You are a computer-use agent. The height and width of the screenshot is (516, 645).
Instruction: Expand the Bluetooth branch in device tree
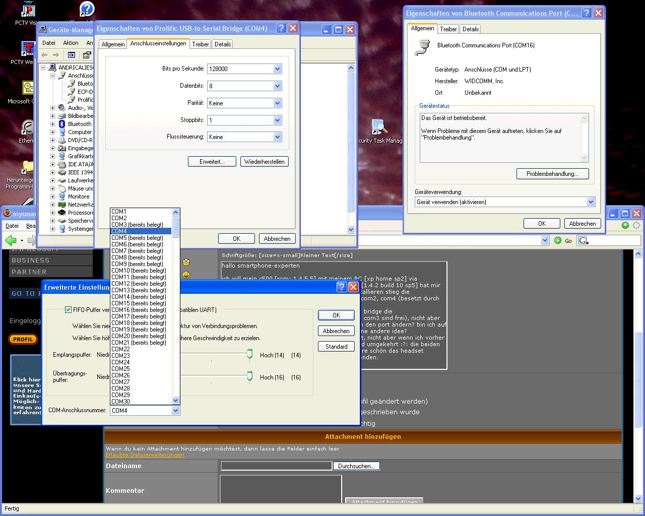point(52,124)
